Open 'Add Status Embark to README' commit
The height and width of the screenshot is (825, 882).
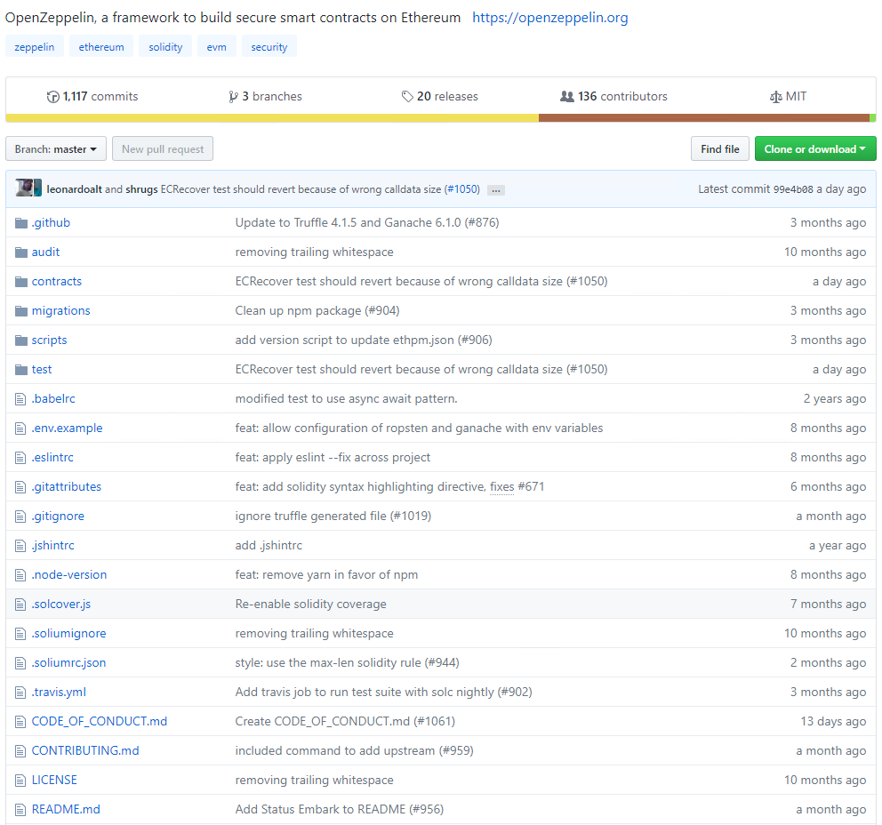[x=339, y=809]
